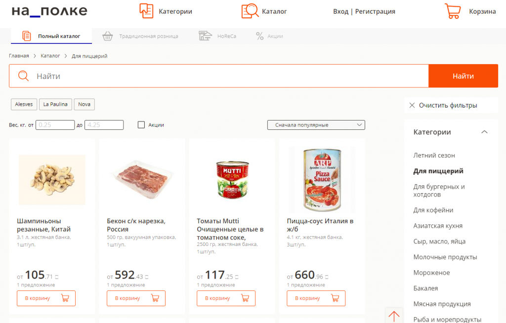
Task: Toggle the Alesves brand filter
Action: coord(24,104)
